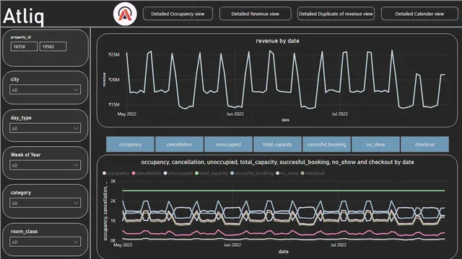Viewport: 462px width, 259px height.
Task: Select the succesful_booking measure tab
Action: (326, 144)
